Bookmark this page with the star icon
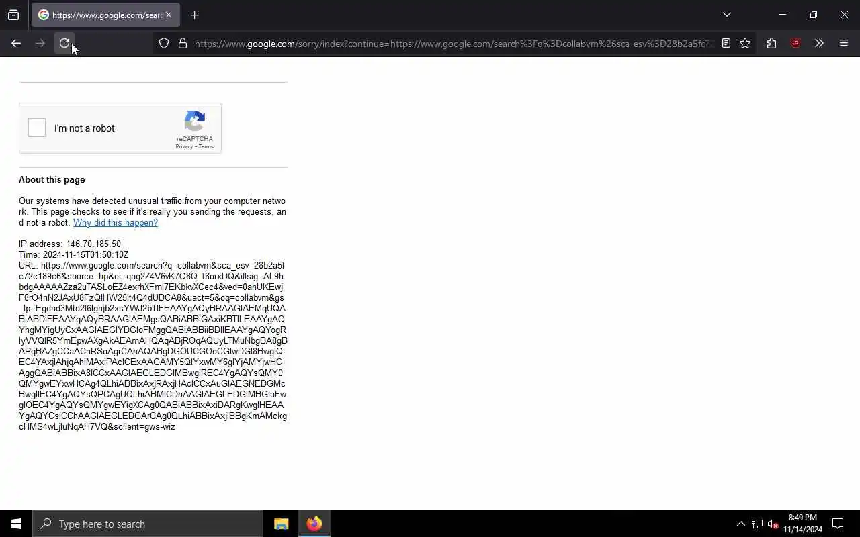 745,44
